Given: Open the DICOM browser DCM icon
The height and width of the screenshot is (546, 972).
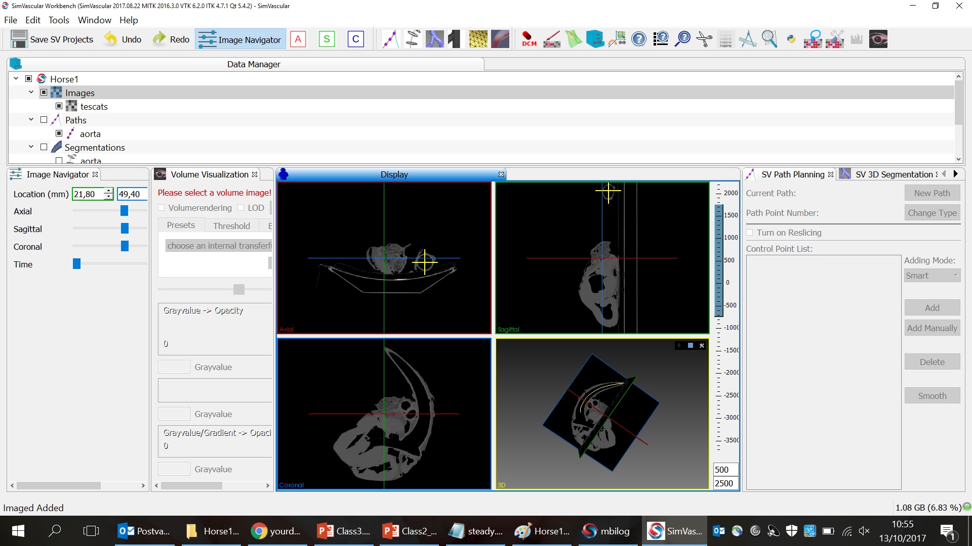Looking at the screenshot, I should (529, 39).
